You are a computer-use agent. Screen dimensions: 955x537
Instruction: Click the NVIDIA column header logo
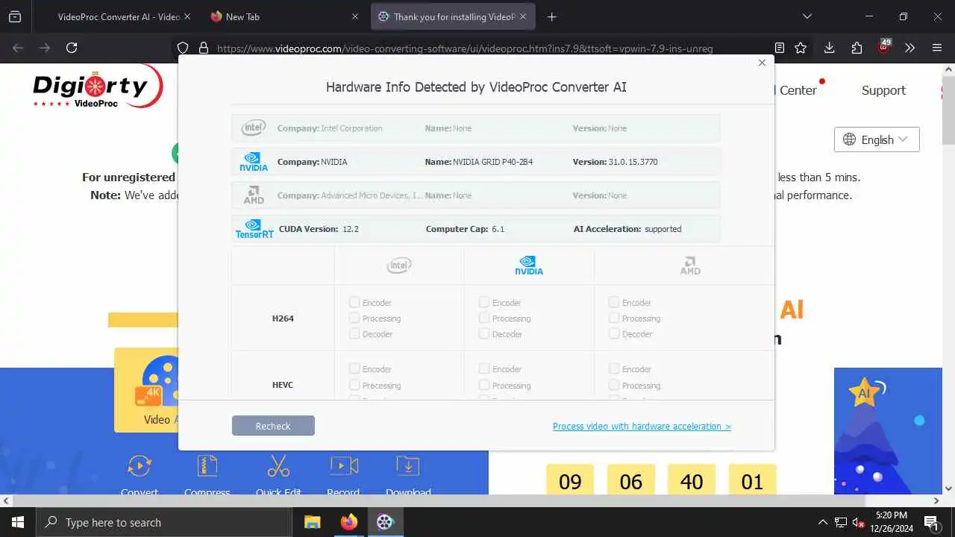point(529,266)
